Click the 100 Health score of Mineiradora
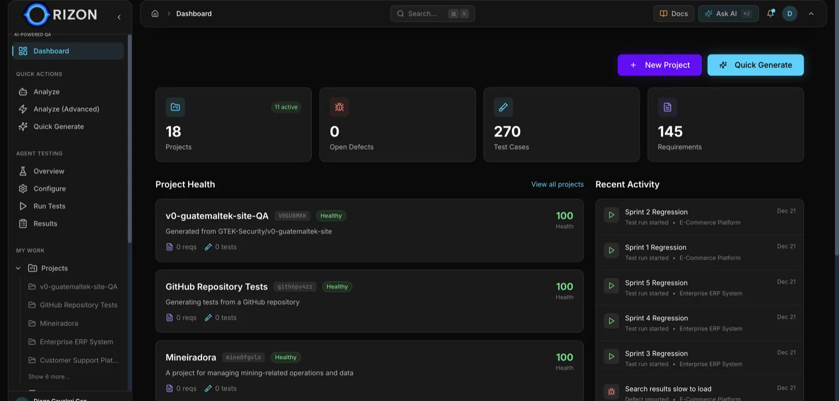 [x=565, y=357]
